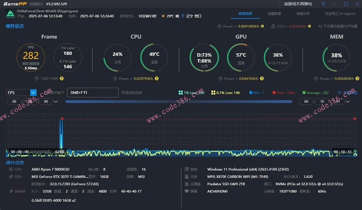The image size is (362, 210).
Task: Click the help icon beside total Power value
Action: [x=262, y=26]
